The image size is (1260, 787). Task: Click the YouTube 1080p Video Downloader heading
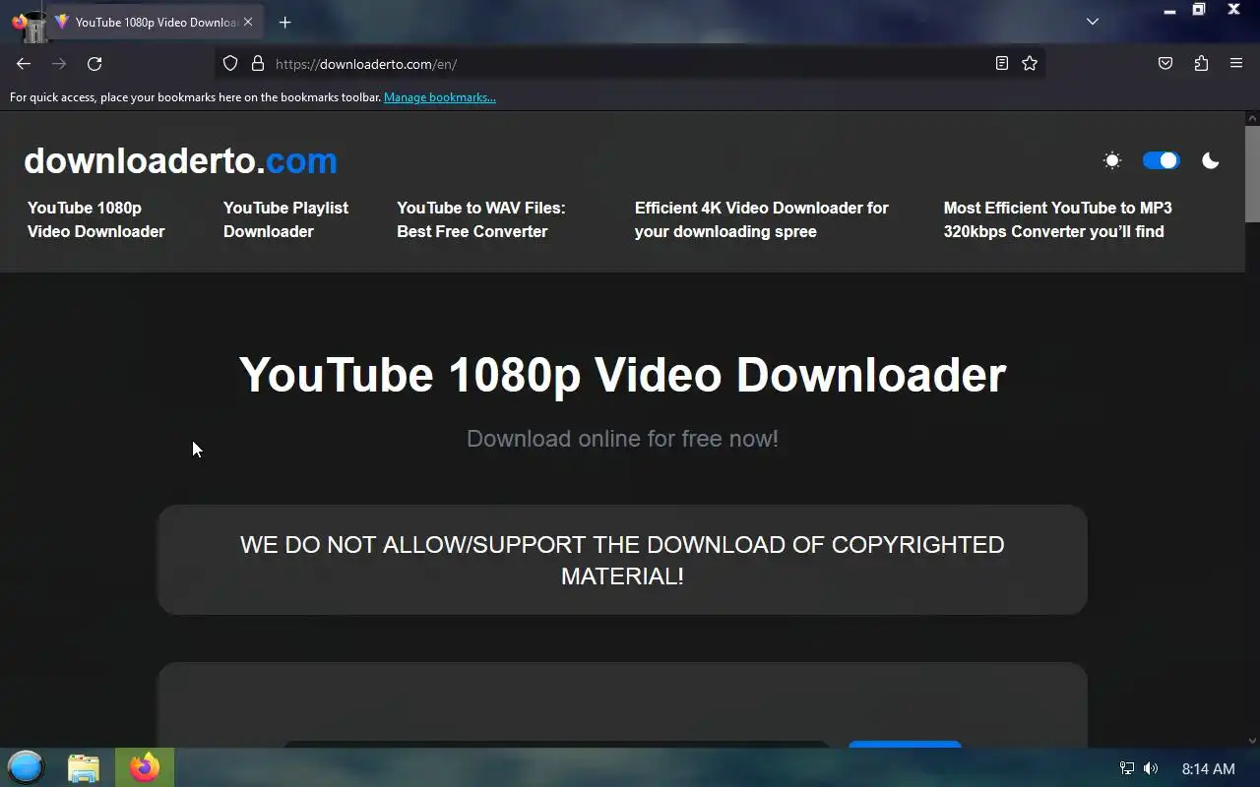[x=622, y=375]
